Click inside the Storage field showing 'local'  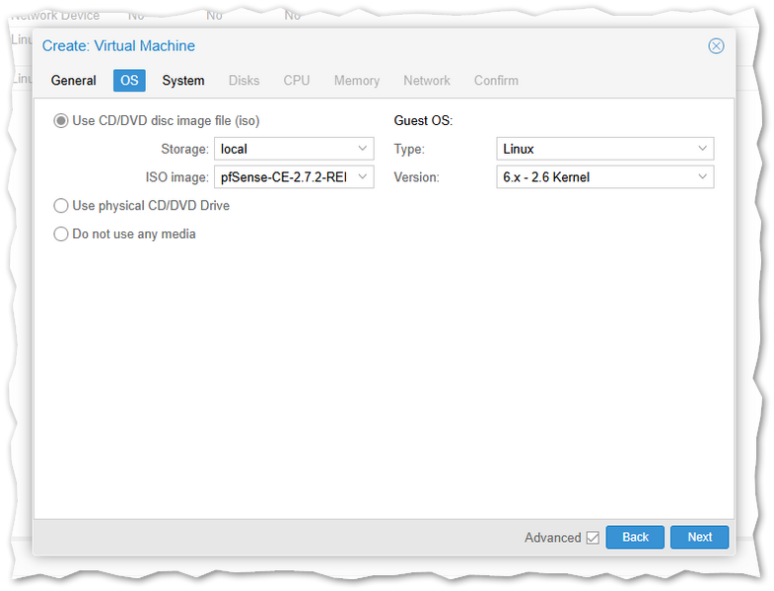(x=283, y=150)
